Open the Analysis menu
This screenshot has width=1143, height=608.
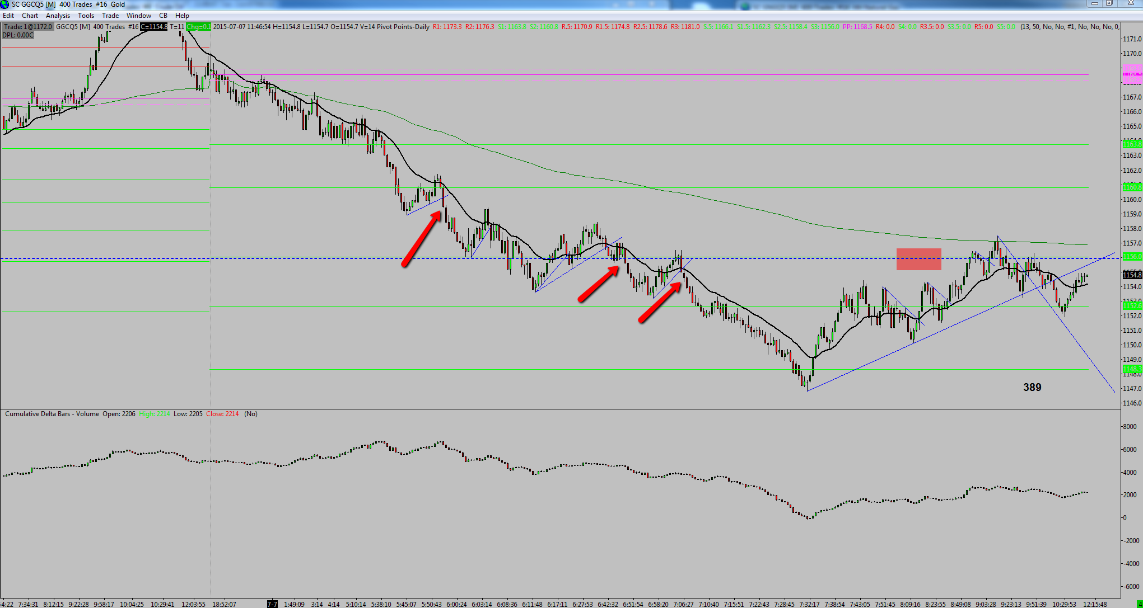click(x=58, y=16)
